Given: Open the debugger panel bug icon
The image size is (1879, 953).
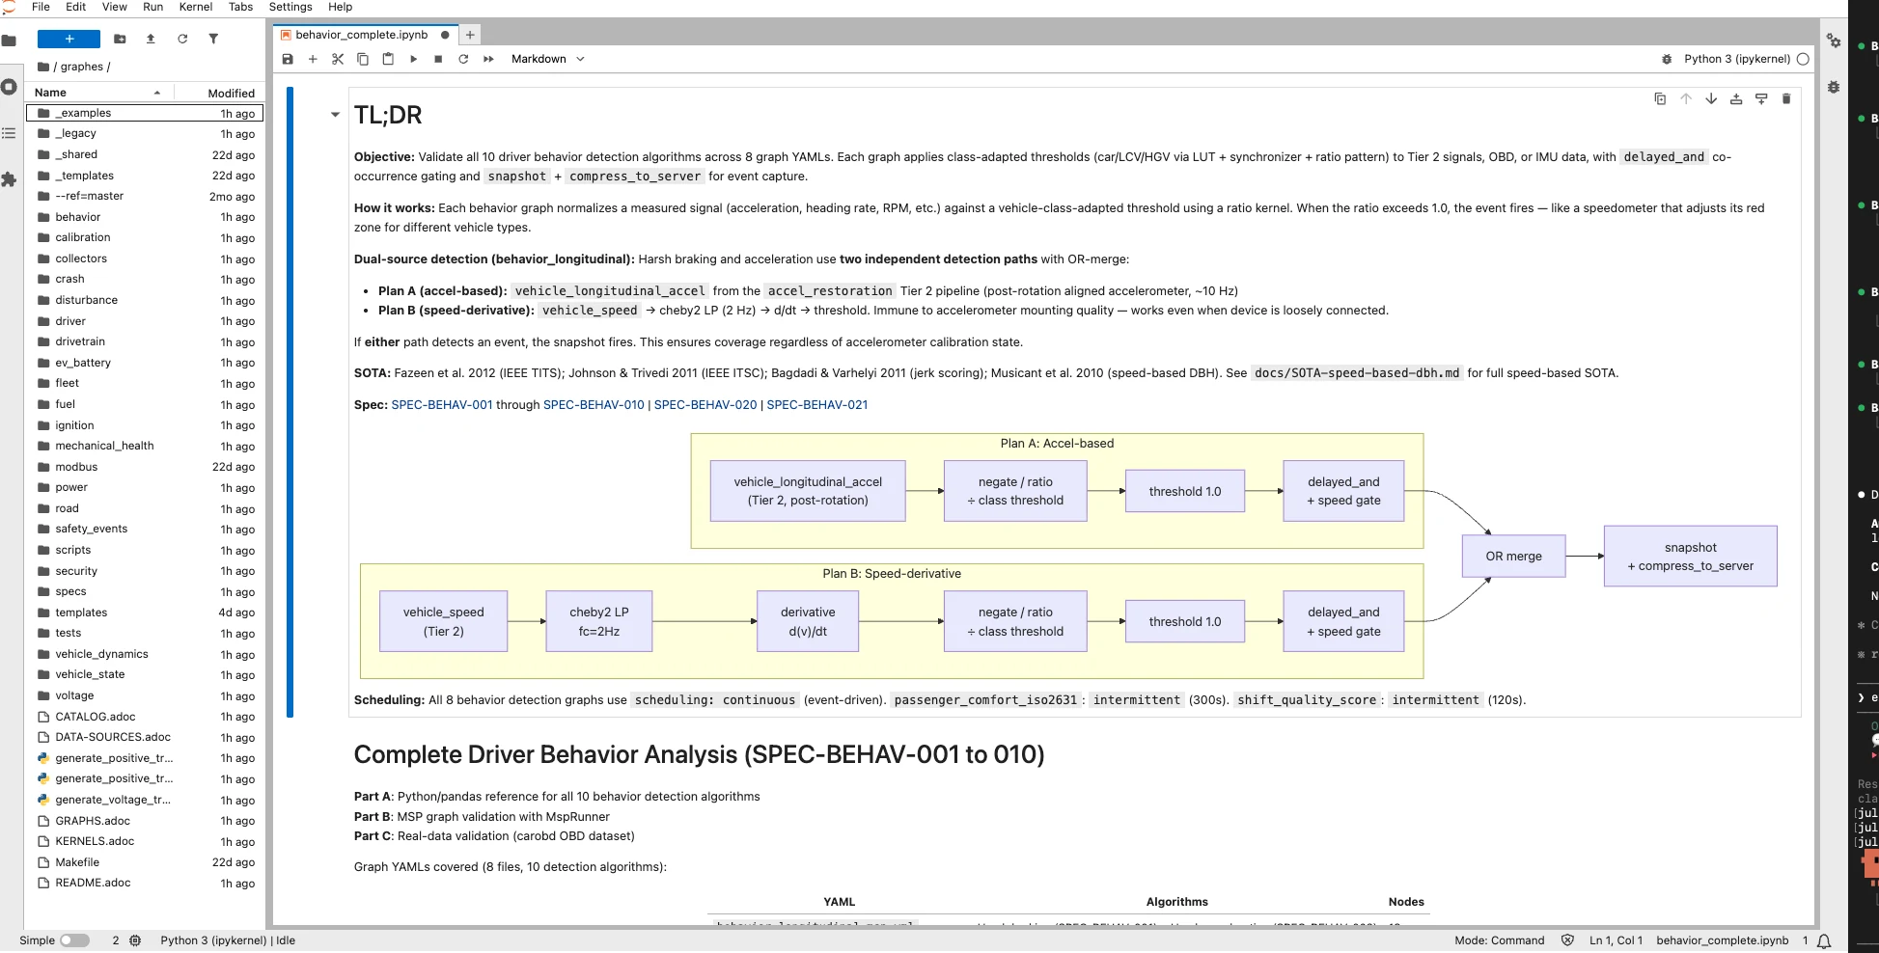Looking at the screenshot, I should [x=1834, y=87].
